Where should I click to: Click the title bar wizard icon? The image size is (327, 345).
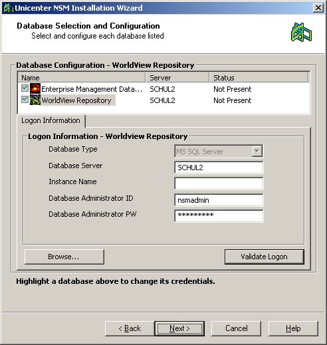coord(9,8)
